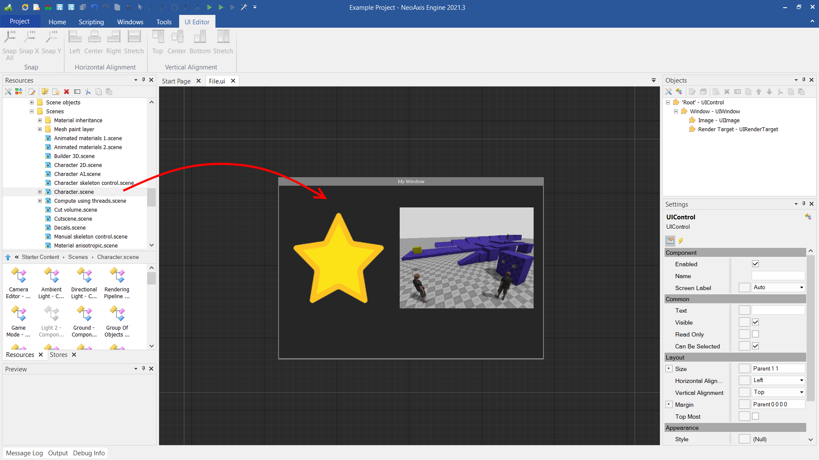Toggle the Read Only checkbox
Image resolution: width=819 pixels, height=460 pixels.
click(x=755, y=334)
